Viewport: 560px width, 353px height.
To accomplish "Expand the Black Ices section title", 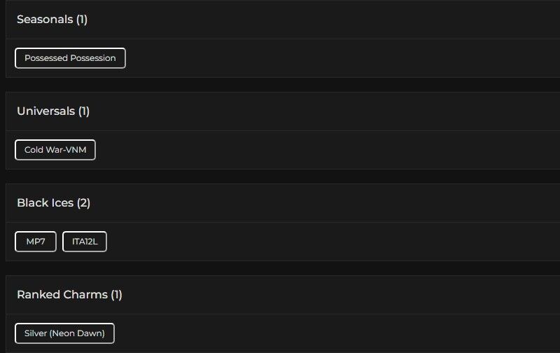I will [x=45, y=203].
